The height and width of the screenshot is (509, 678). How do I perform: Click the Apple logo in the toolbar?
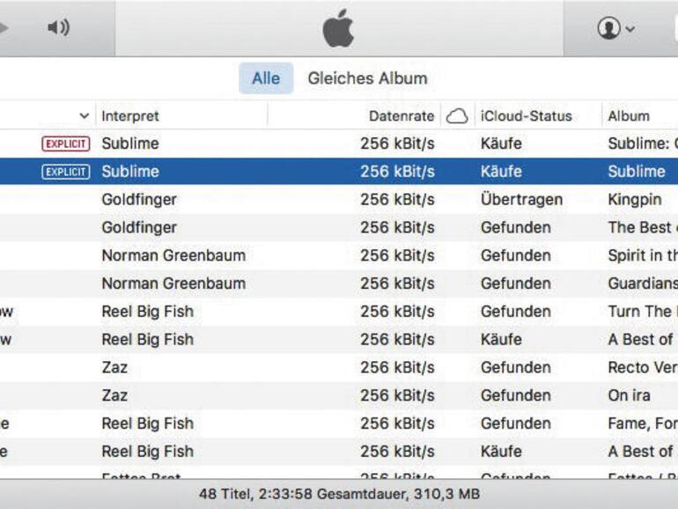[x=338, y=29]
